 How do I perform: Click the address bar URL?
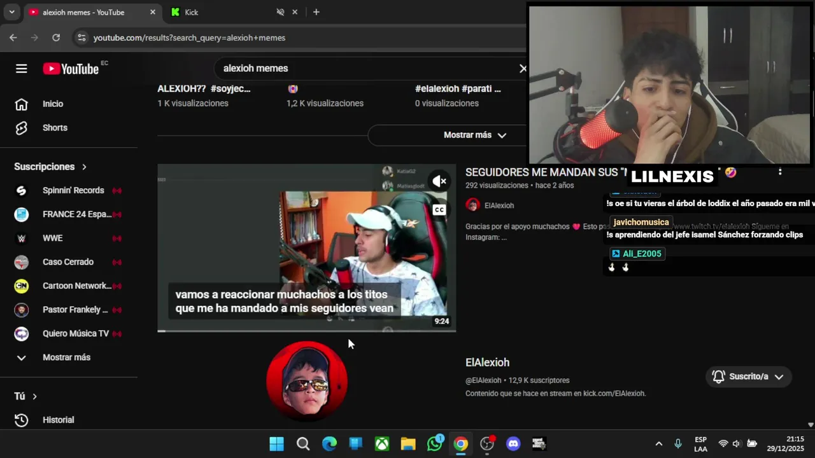pos(189,38)
